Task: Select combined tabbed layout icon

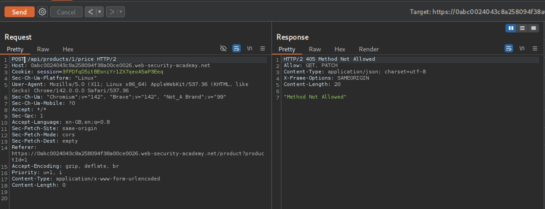Action: tap(533, 28)
